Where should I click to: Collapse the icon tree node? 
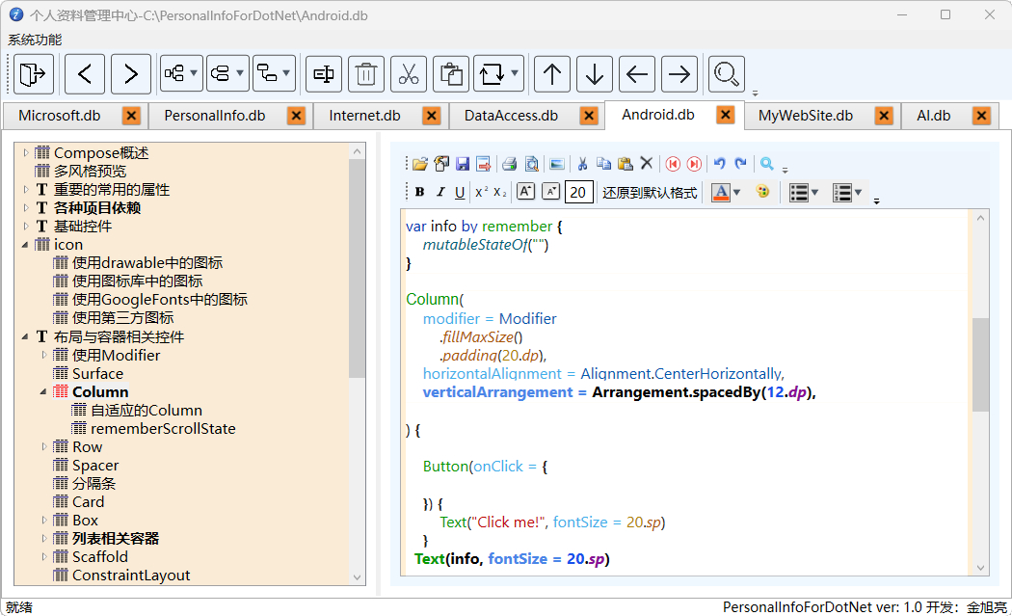coord(25,245)
